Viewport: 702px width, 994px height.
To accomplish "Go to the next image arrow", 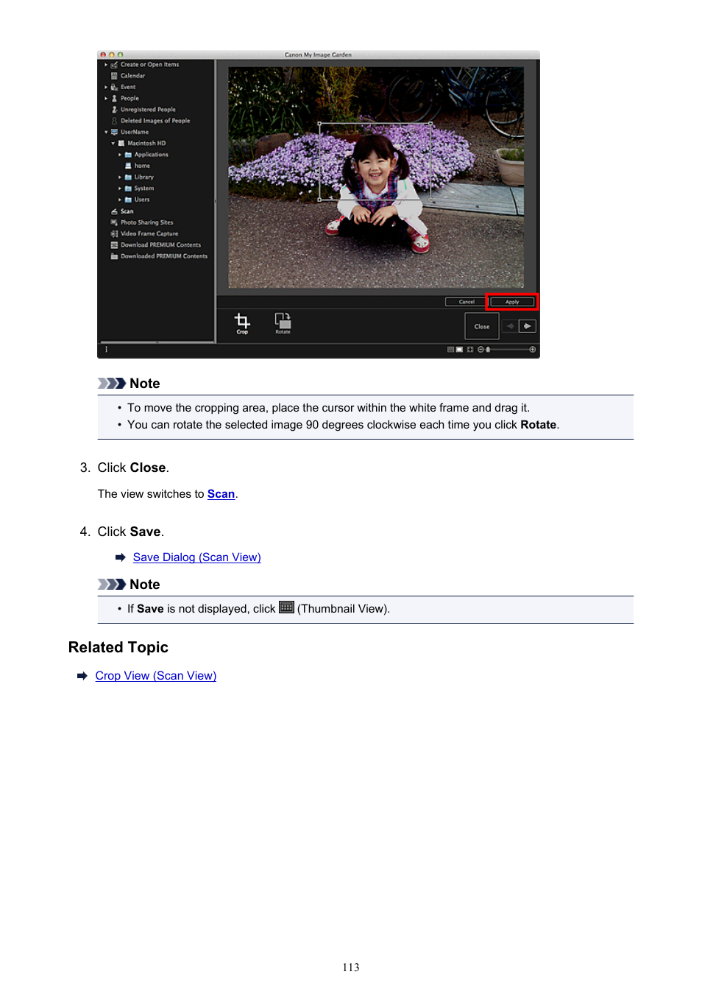I will pos(528,326).
